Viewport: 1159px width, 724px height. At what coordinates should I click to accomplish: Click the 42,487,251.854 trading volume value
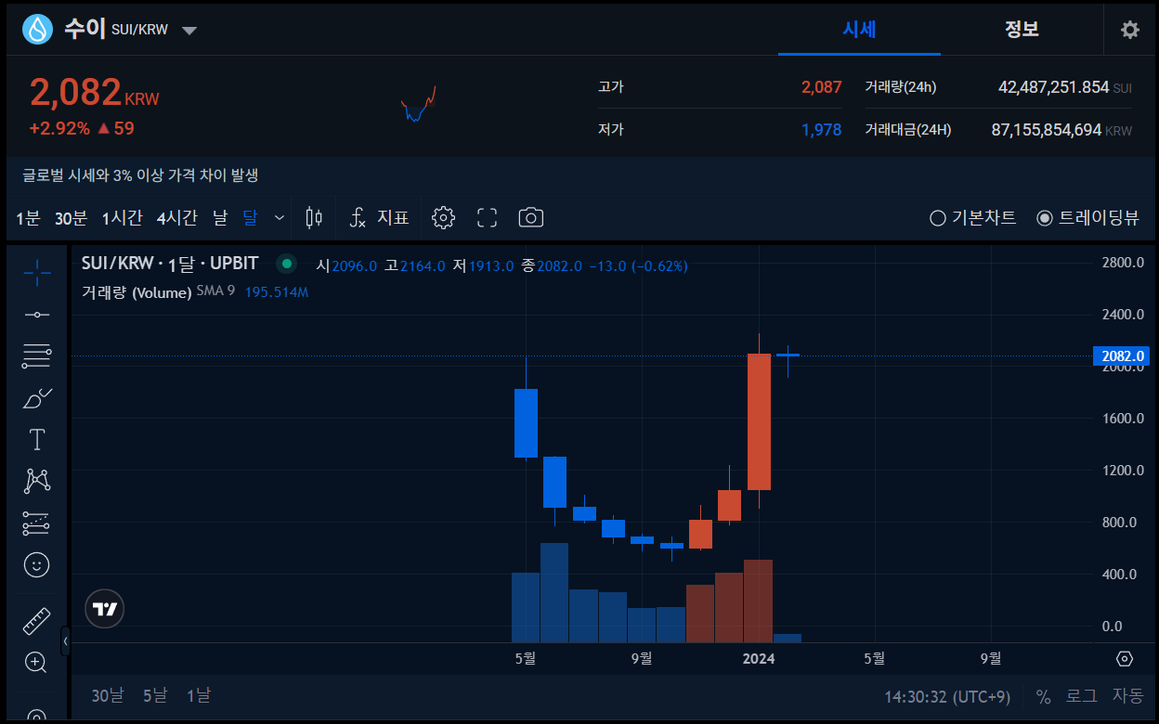click(1053, 87)
